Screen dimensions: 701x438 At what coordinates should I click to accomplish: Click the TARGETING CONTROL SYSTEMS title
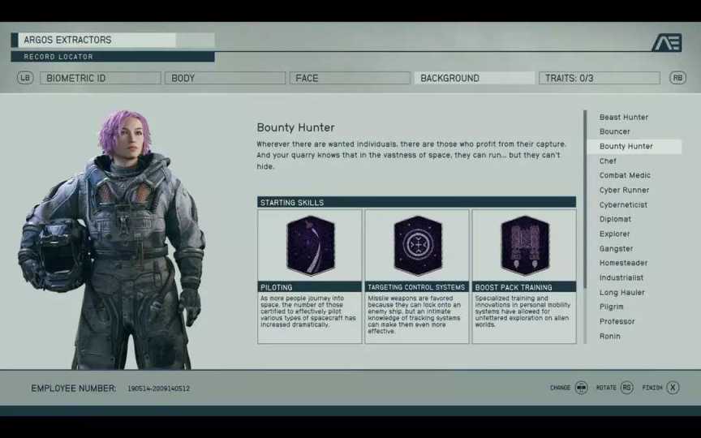pyautogui.click(x=416, y=287)
